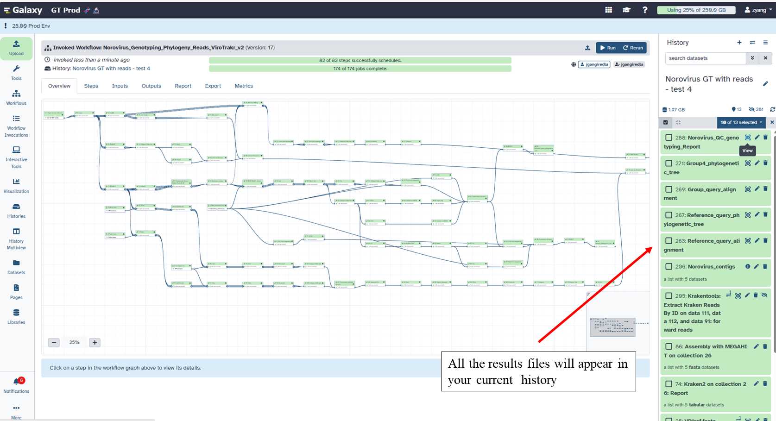Screen dimensions: 776x421
Task: Click the Run workflow button
Action: point(608,48)
